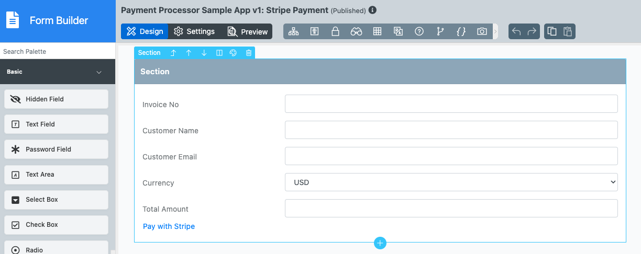Expand toolbar with small right arrow
The height and width of the screenshot is (254, 641).
(495, 31)
